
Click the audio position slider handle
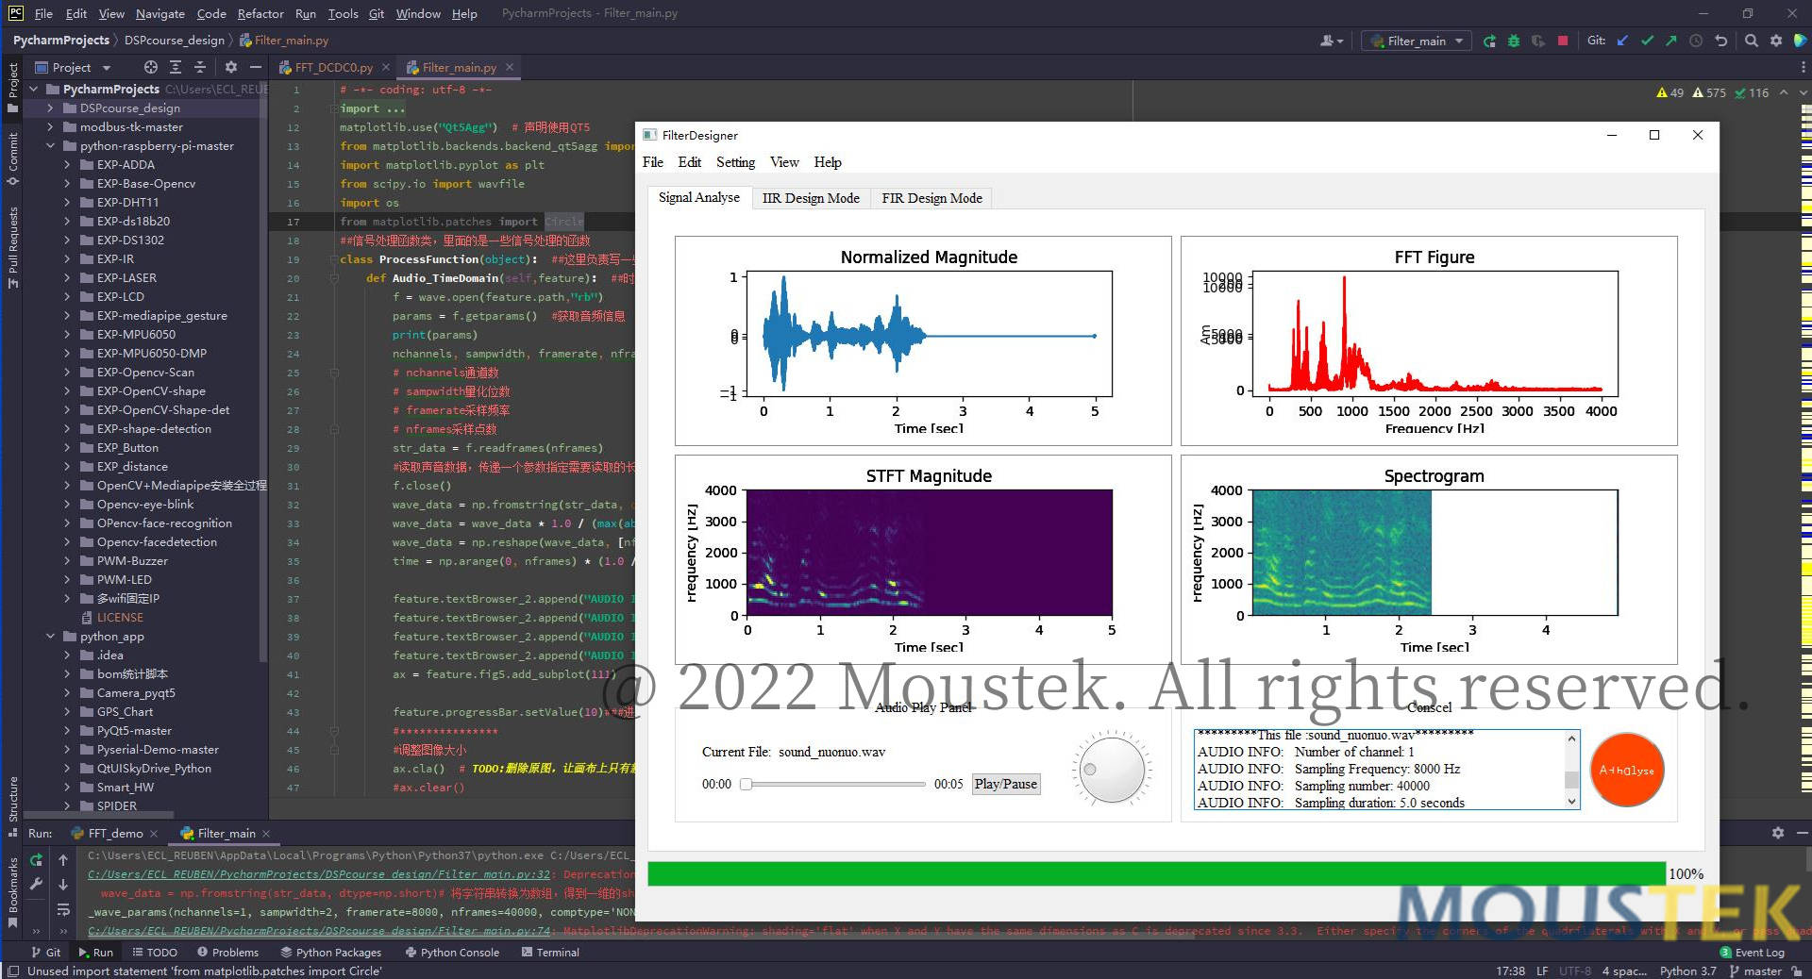746,784
